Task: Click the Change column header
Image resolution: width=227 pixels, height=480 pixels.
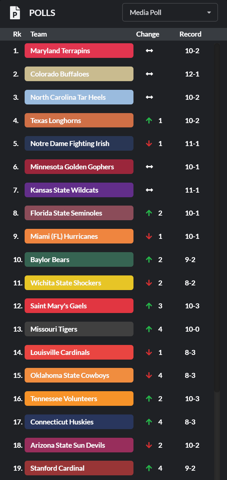Action: click(x=148, y=34)
